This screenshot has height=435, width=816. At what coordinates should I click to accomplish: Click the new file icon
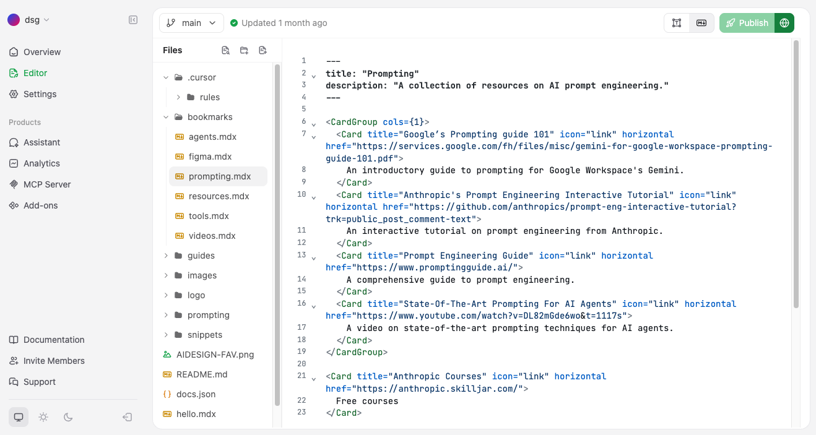coord(263,50)
